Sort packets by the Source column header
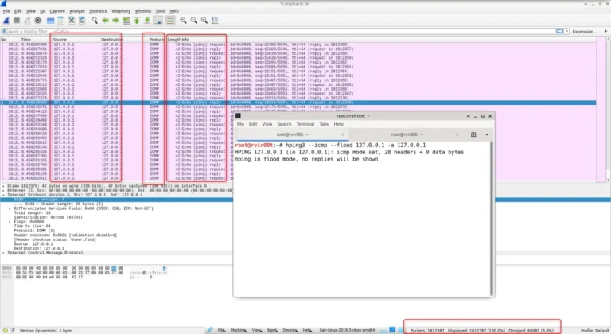Image resolution: width=611 pixels, height=334 pixels. [60, 39]
